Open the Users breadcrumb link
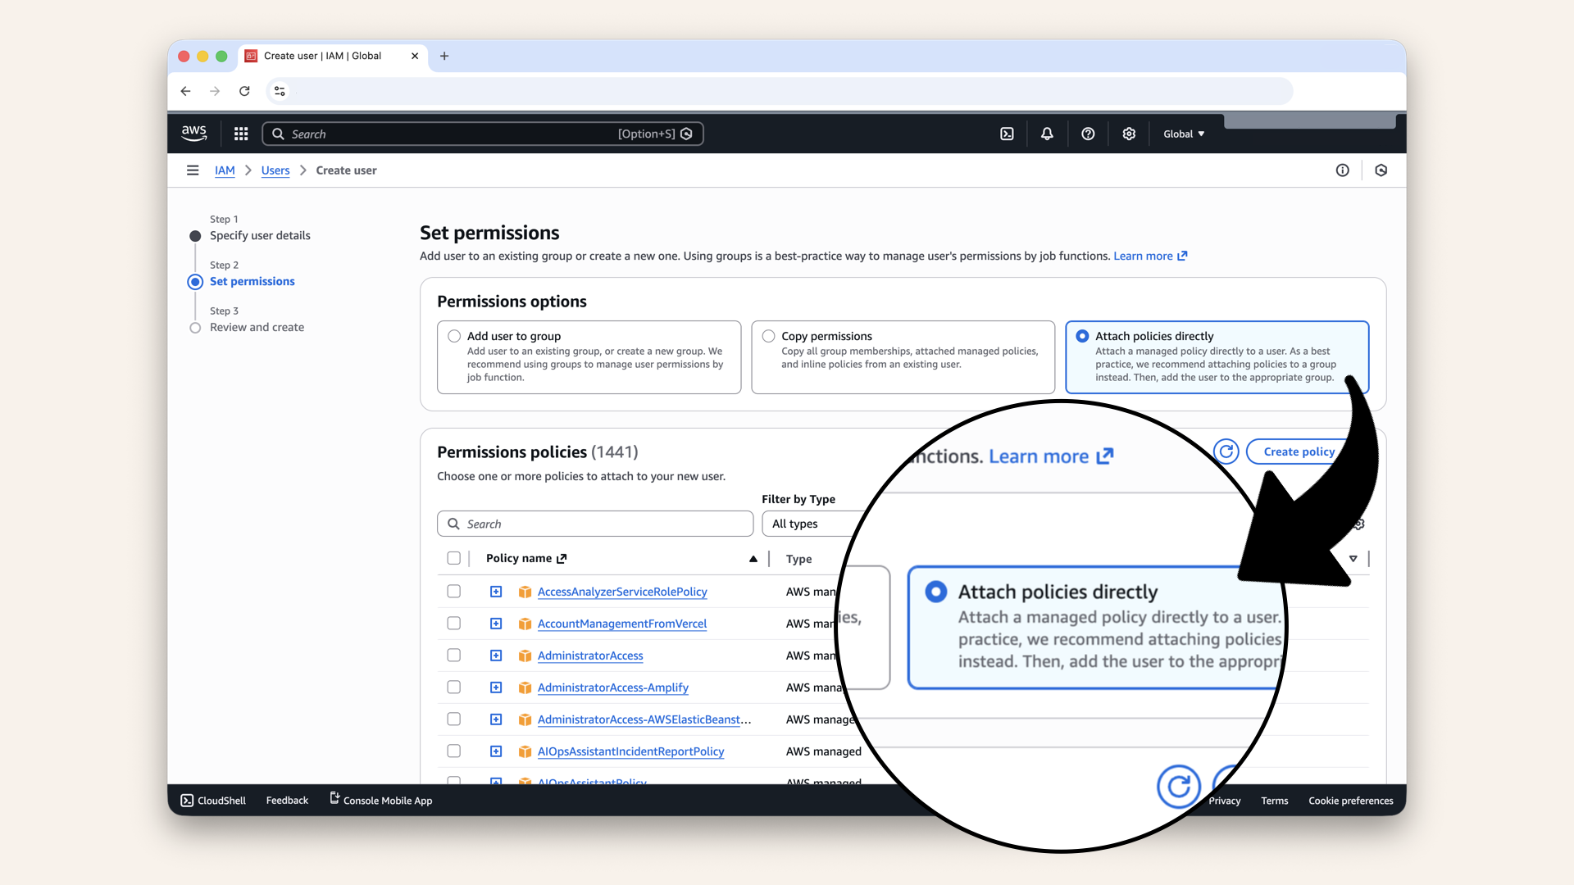Screen dimensions: 1574x885 pos(275,170)
